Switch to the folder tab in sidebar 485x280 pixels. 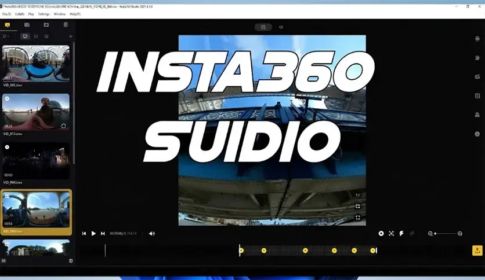coord(46,25)
